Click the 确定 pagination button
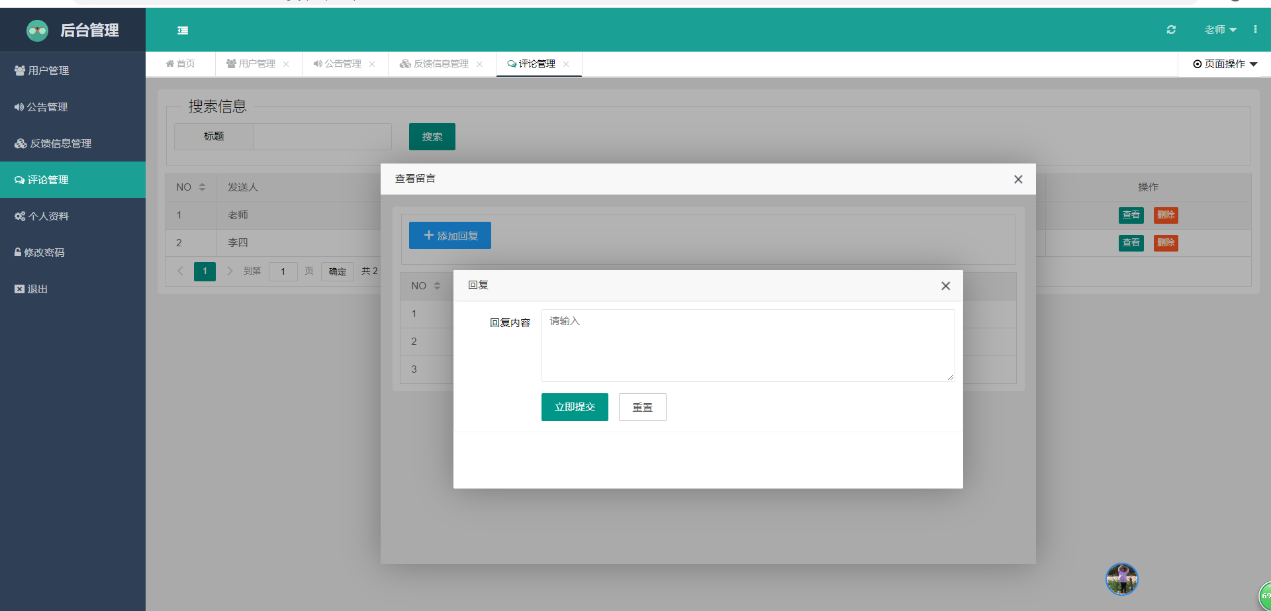This screenshot has width=1271, height=611. (338, 271)
